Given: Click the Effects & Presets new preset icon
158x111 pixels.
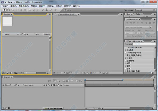Looking at the screenshot, I should pyautogui.click(x=152, y=73).
